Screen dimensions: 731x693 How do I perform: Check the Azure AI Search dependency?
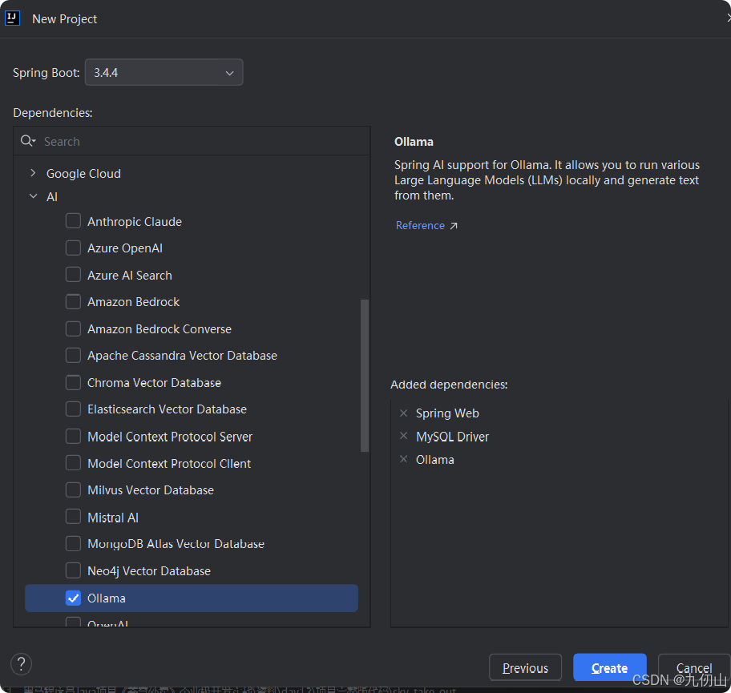[x=73, y=275]
